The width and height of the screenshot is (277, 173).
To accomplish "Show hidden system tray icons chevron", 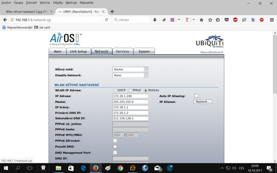I will tap(222, 168).
